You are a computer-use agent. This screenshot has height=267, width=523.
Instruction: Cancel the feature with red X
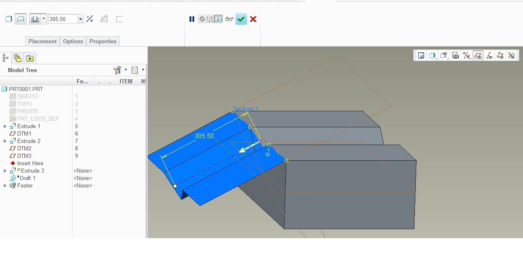tap(253, 19)
